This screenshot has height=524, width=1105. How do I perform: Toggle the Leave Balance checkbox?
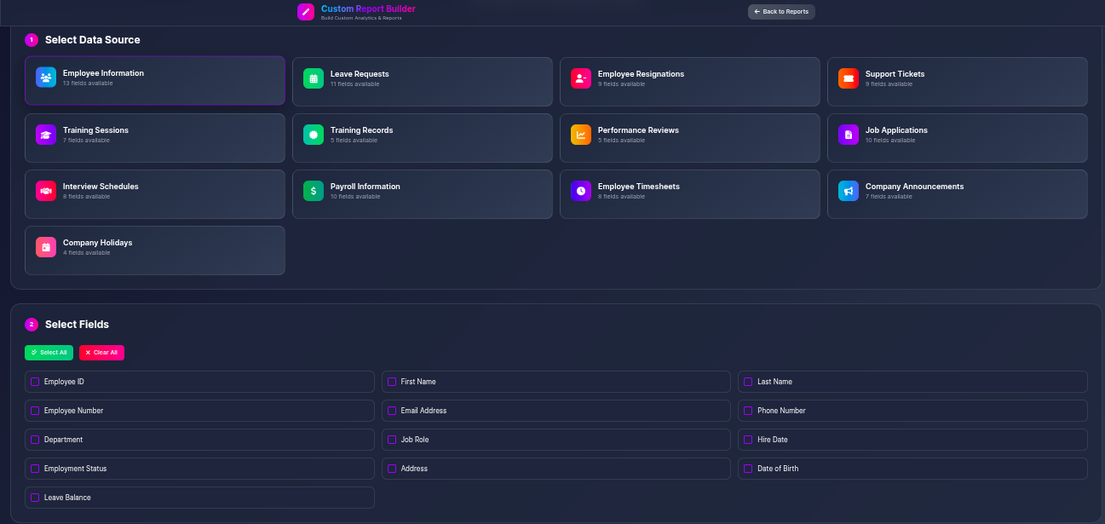click(x=35, y=498)
